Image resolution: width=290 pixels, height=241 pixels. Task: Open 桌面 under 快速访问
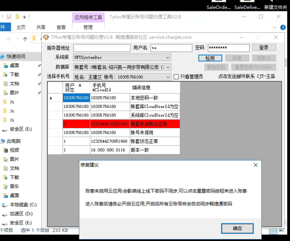14,66
